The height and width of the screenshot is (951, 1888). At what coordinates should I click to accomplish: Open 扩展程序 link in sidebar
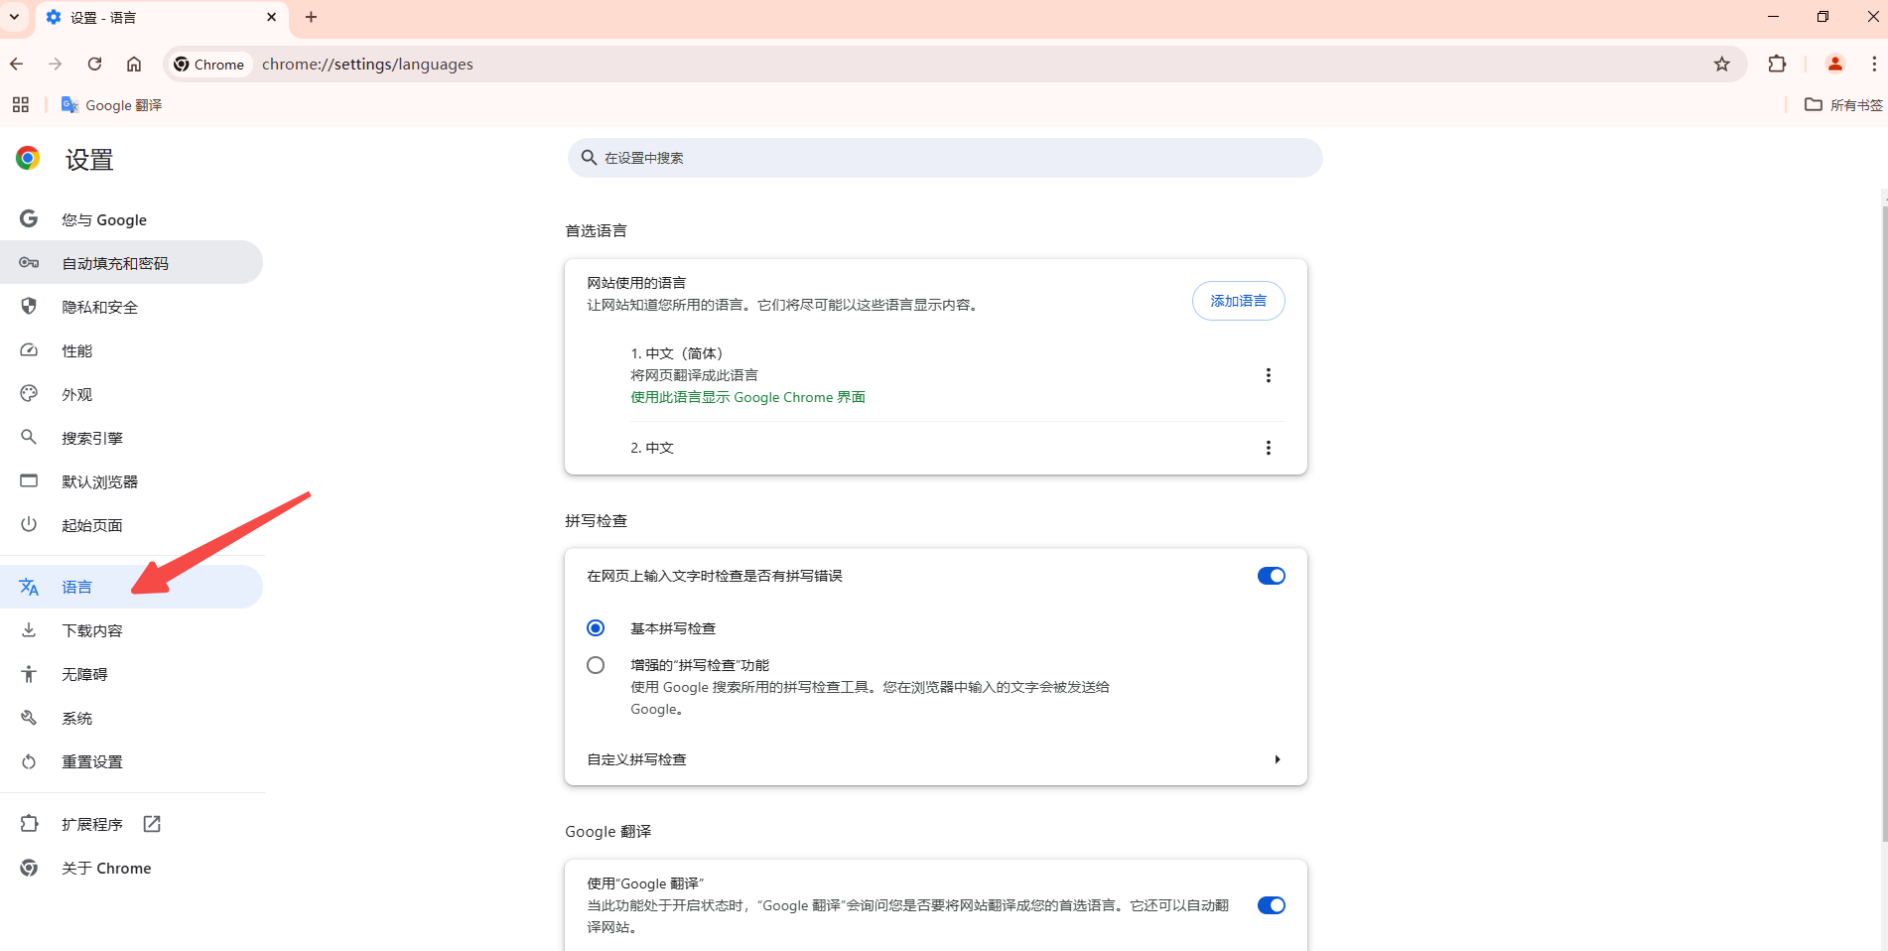click(92, 825)
